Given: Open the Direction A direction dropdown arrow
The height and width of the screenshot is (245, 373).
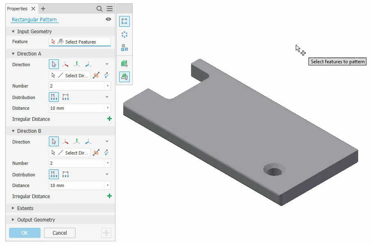Looking at the screenshot, I should coord(107,64).
